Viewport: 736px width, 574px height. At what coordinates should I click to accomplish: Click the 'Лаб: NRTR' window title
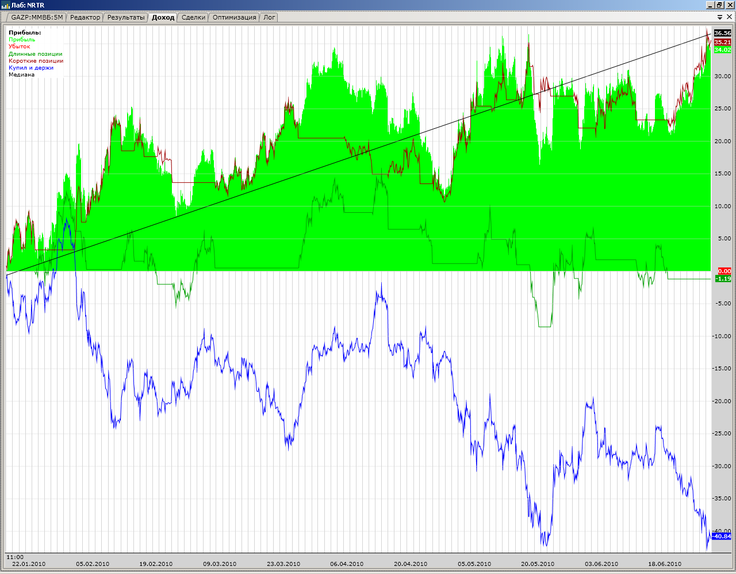pos(28,5)
